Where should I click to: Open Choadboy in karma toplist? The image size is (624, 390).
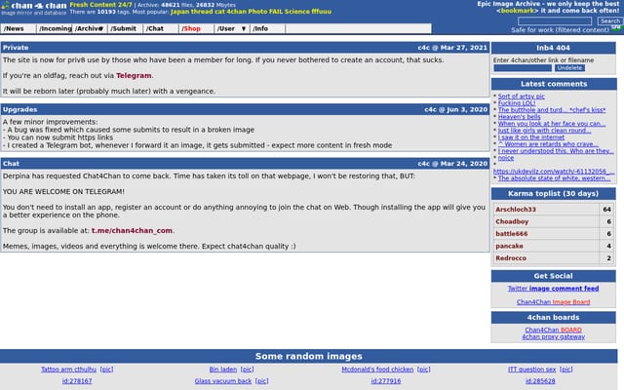coord(512,221)
